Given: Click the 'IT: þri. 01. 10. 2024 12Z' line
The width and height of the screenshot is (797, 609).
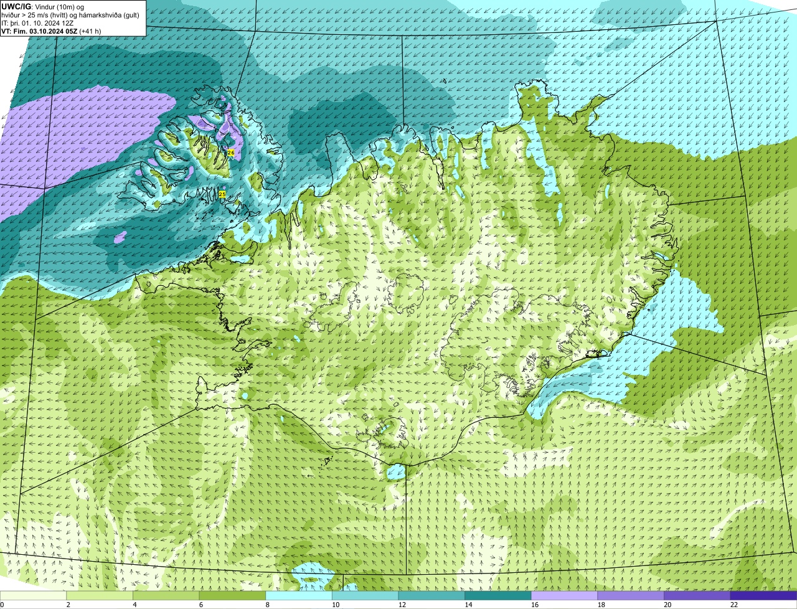Looking at the screenshot, I should tap(37, 23).
